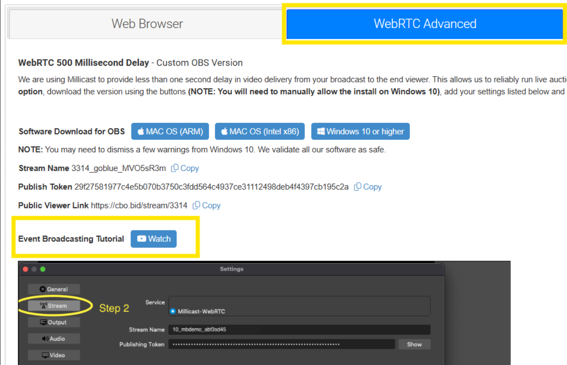The image size is (567, 365).
Task: Show the hidden Publishing Token
Action: coord(414,344)
